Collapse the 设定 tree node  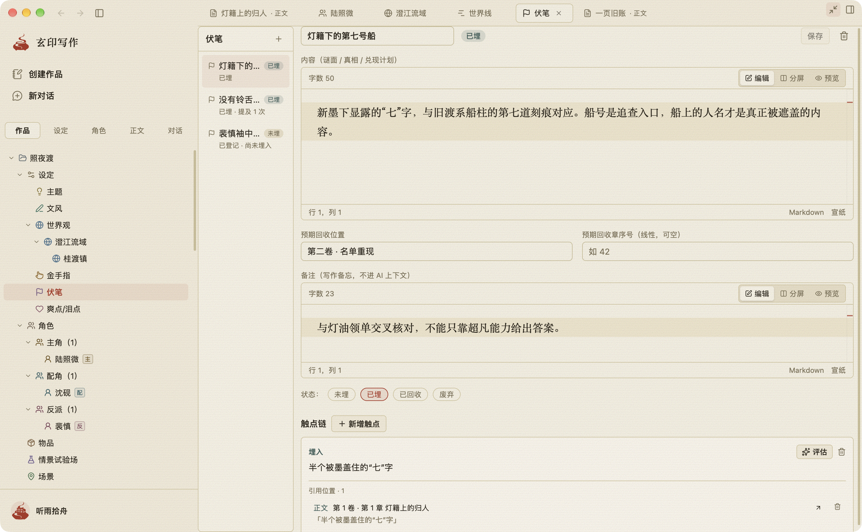pyautogui.click(x=20, y=174)
